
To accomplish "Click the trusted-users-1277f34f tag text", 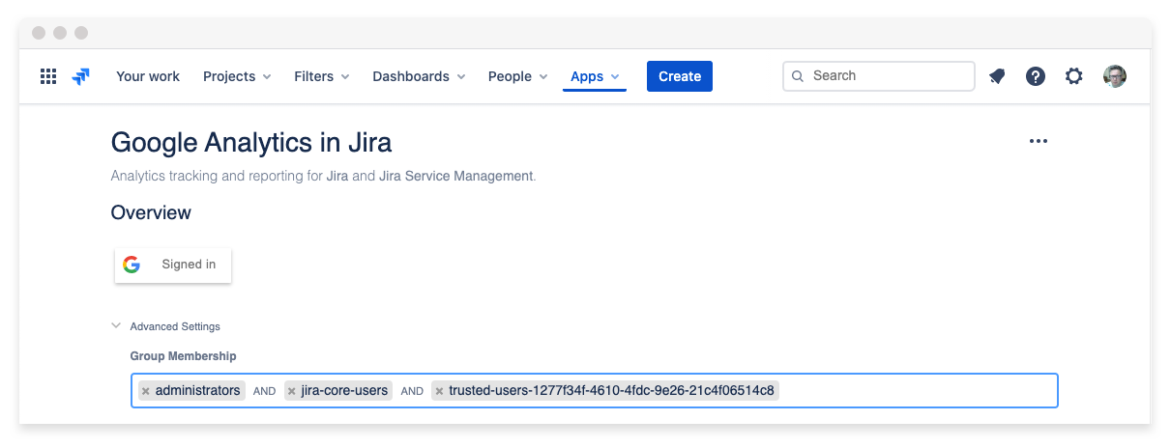I will pos(611,391).
